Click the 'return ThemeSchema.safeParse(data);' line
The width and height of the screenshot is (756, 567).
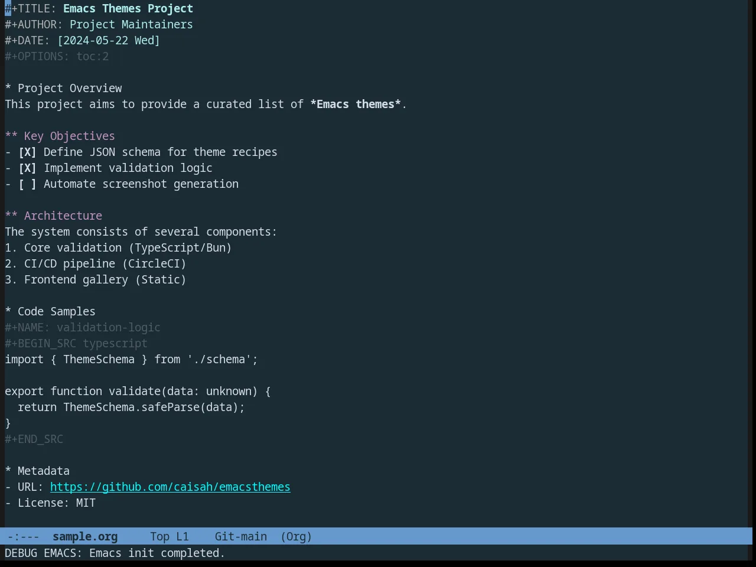pos(131,407)
